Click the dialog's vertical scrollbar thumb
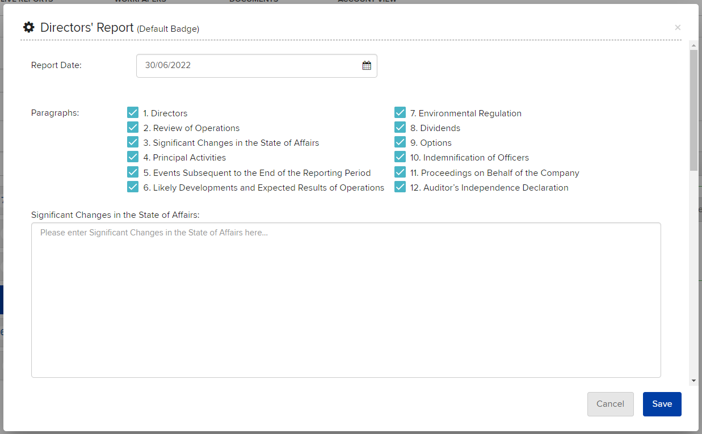Image resolution: width=702 pixels, height=434 pixels. coord(693,109)
